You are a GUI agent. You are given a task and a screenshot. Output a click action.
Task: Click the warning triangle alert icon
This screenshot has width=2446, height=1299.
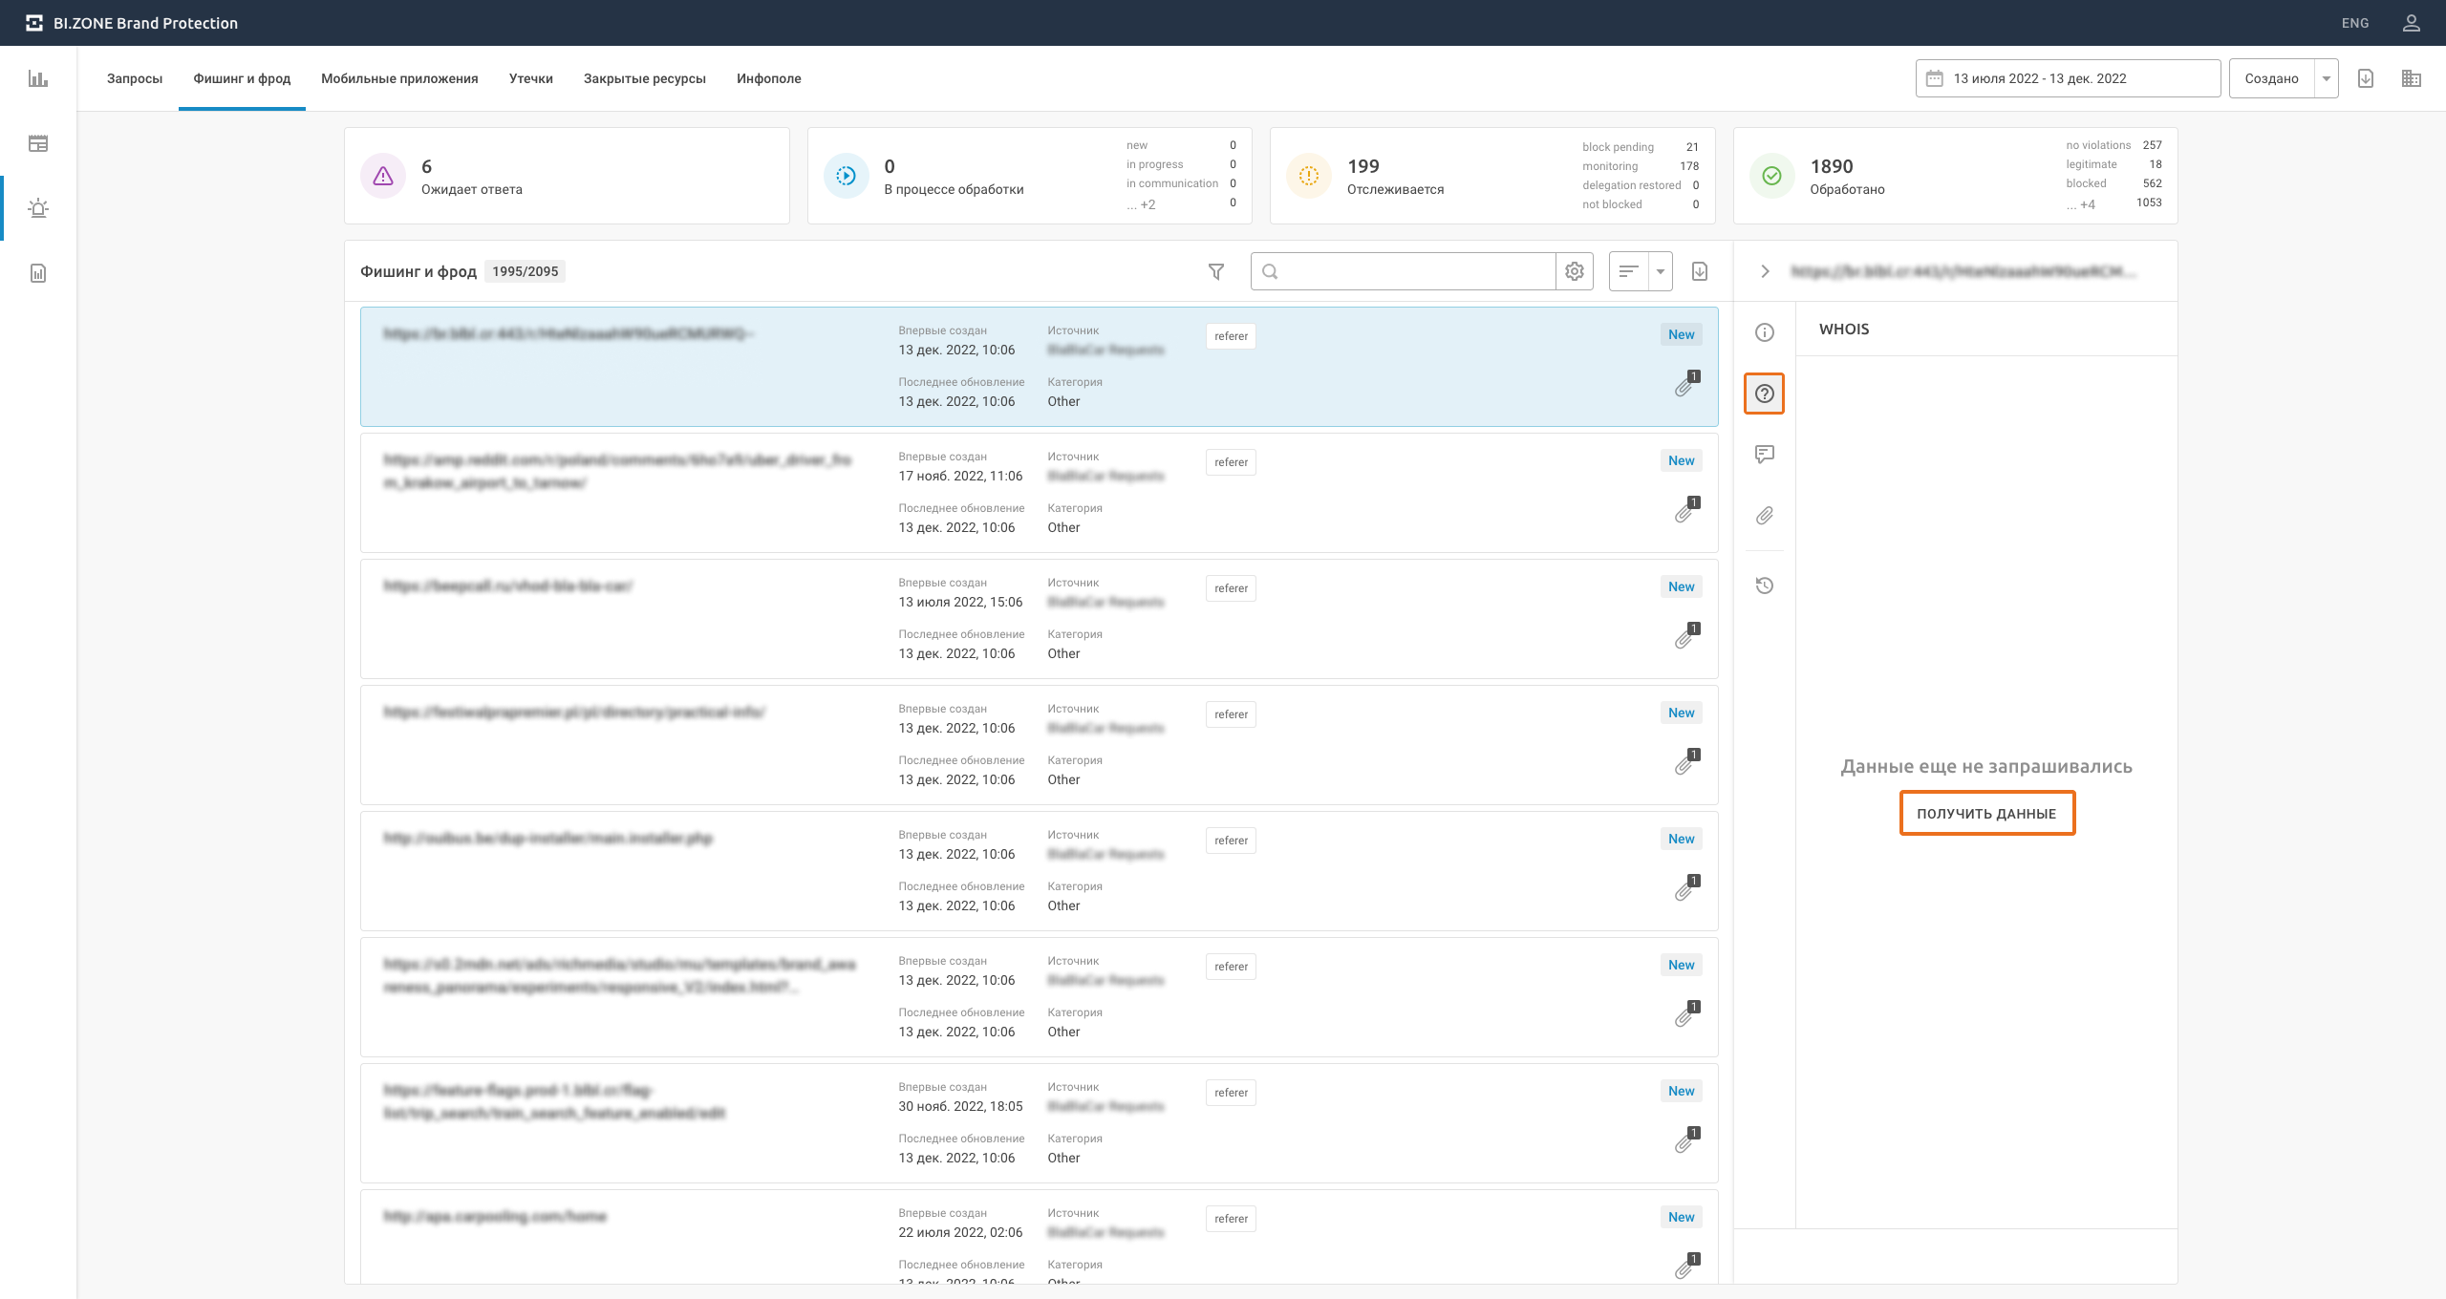(x=382, y=175)
